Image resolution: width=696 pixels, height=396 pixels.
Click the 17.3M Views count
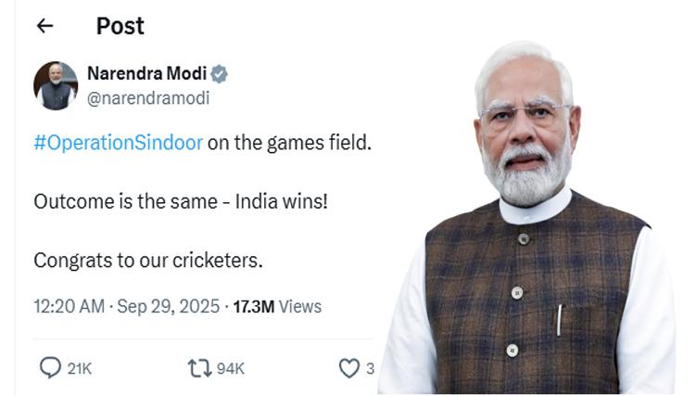[276, 306]
